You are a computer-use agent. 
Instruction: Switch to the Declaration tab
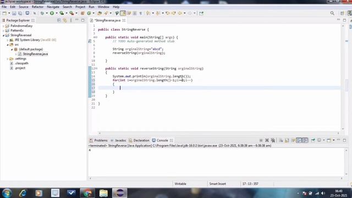click(139, 140)
